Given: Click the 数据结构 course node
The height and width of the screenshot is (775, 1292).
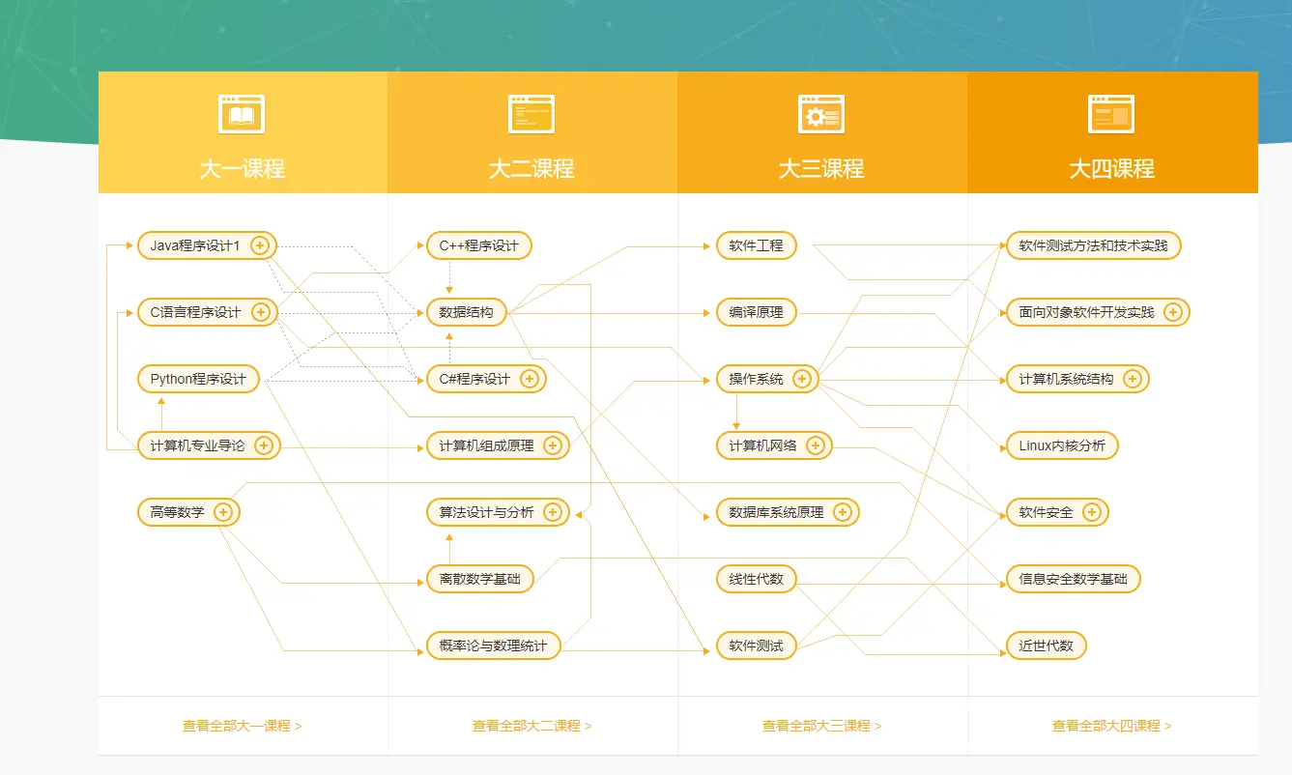Looking at the screenshot, I should point(467,312).
